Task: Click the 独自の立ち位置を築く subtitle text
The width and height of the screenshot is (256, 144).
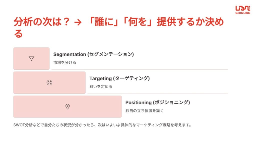Action: (144, 111)
